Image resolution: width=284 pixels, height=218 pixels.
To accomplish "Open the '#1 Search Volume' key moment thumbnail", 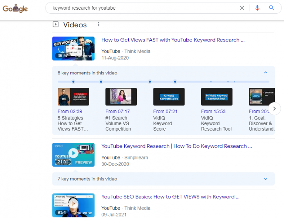I will click(x=121, y=97).
